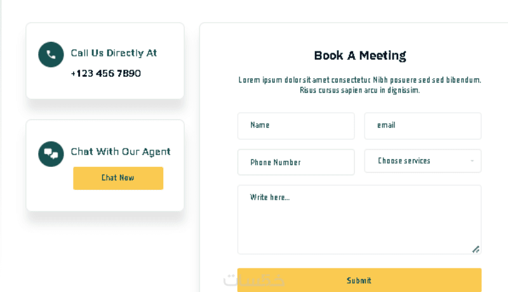
Task: Click into the email field
Action: pyautogui.click(x=422, y=126)
